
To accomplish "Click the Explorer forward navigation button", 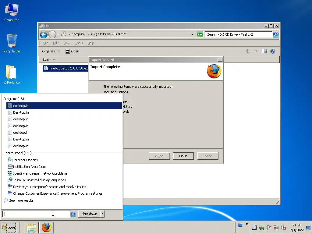I will point(52,35).
